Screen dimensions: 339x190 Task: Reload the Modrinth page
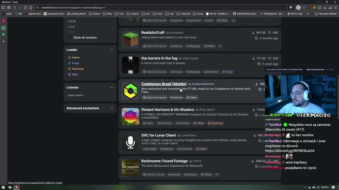(25, 8)
